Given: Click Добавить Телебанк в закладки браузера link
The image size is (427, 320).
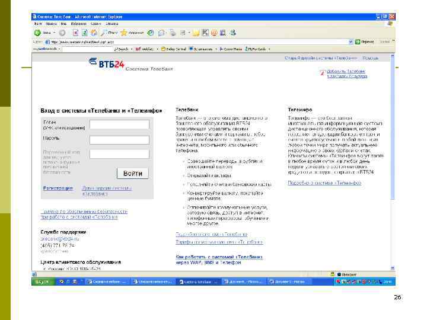Looking at the screenshot, I should pyautogui.click(x=347, y=73).
